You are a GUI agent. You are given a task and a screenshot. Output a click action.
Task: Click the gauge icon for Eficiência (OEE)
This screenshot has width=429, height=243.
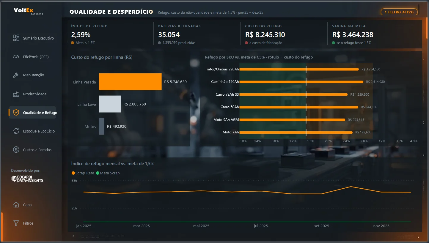16,57
